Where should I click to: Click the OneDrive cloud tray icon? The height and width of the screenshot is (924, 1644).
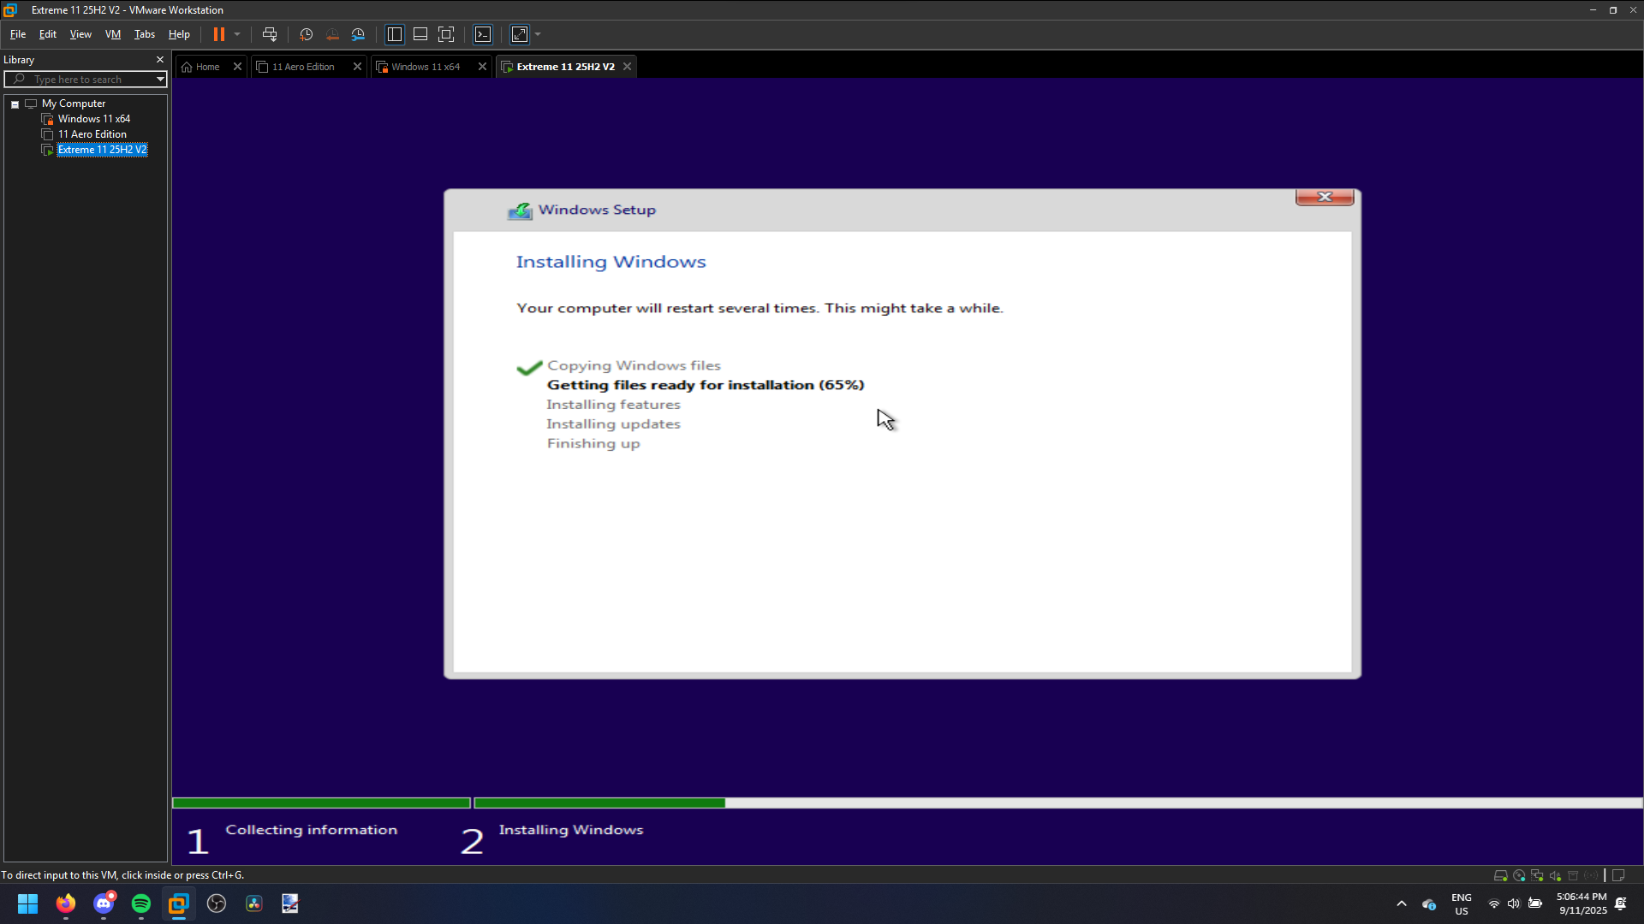pos(1428,903)
